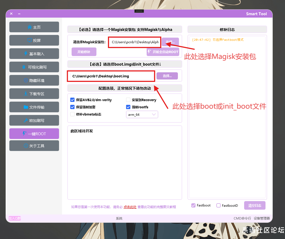Screen dimensions: 285x239
Task: Open the 点击此处 tutorial link
Action: pos(130,207)
